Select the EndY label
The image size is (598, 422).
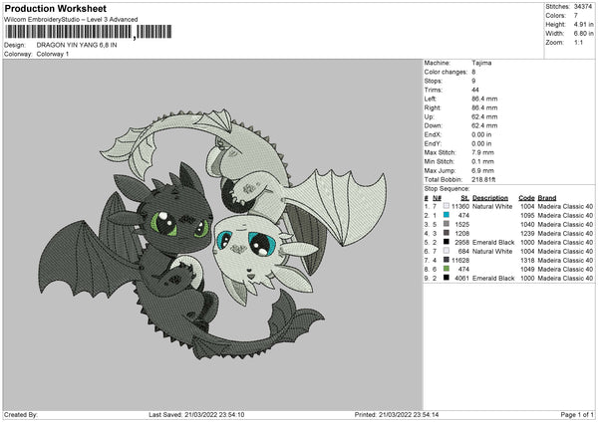(433, 143)
